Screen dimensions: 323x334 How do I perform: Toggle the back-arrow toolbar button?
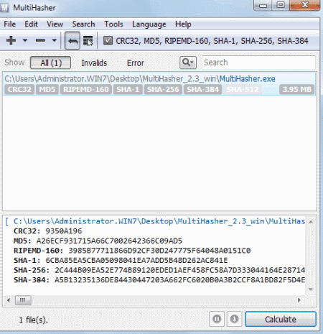point(72,41)
